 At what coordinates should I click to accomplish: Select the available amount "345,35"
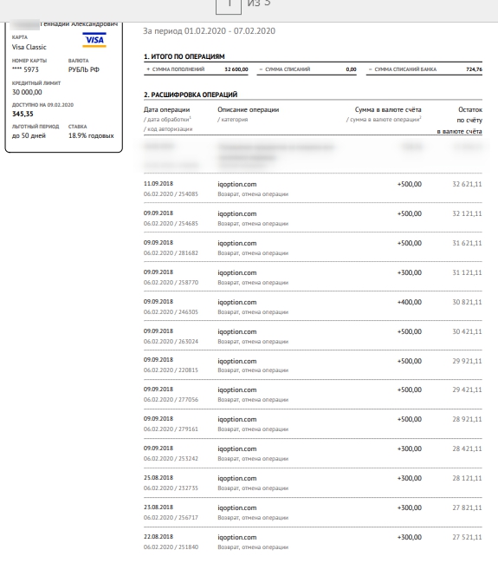pyautogui.click(x=23, y=114)
